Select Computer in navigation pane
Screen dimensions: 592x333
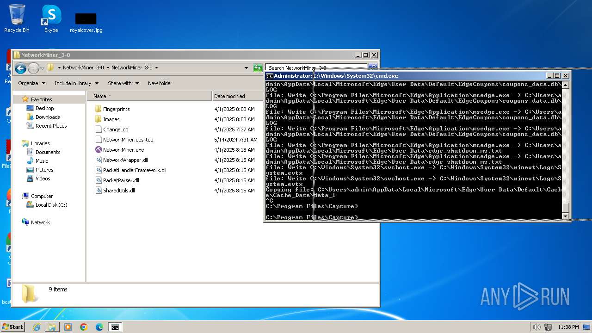(x=42, y=196)
